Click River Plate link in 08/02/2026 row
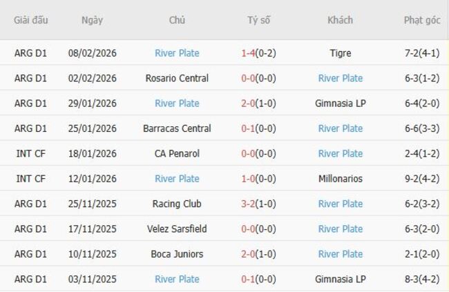 pyautogui.click(x=177, y=53)
